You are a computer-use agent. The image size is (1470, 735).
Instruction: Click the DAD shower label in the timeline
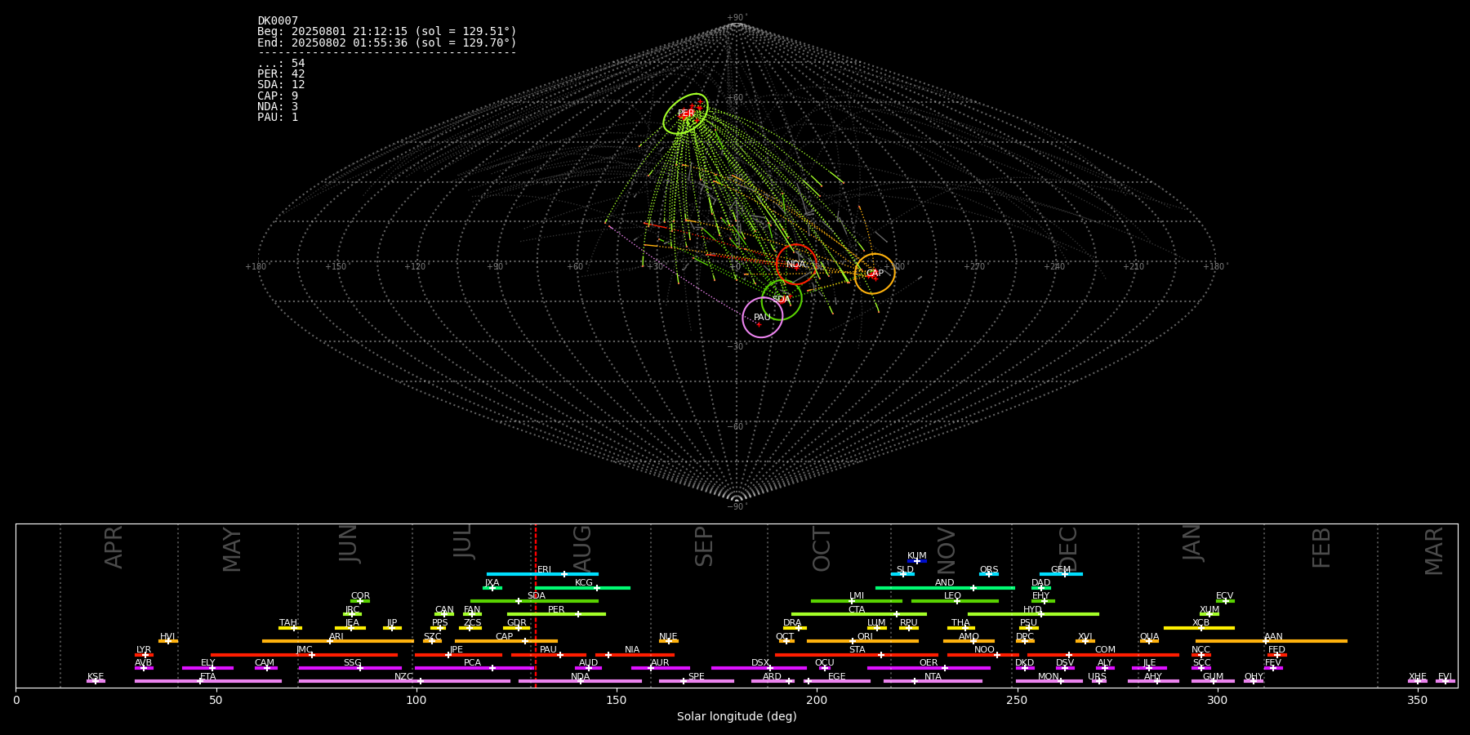coord(1040,583)
